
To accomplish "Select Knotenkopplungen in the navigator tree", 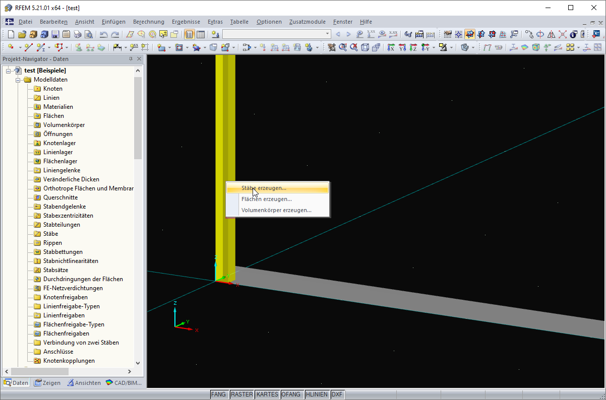I will (x=69, y=361).
